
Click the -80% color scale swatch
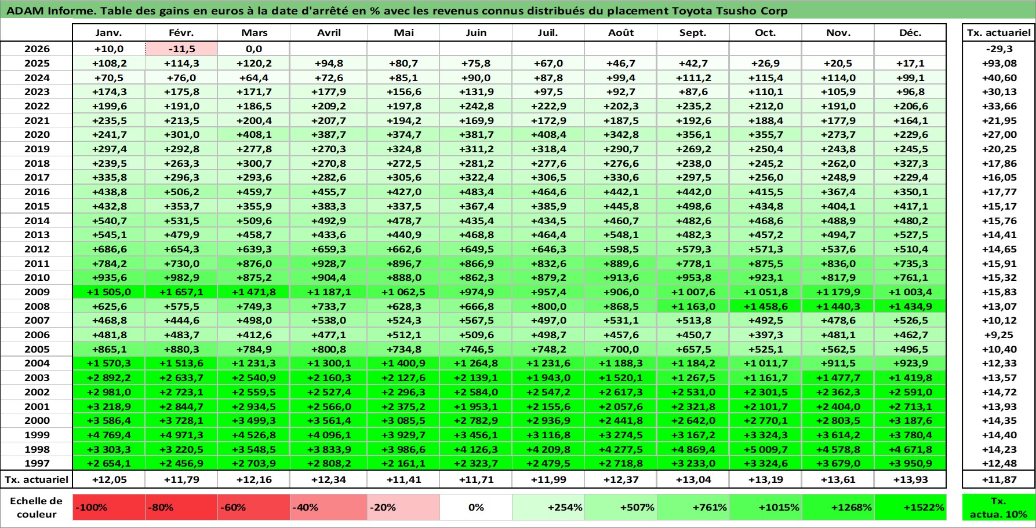click(x=181, y=507)
